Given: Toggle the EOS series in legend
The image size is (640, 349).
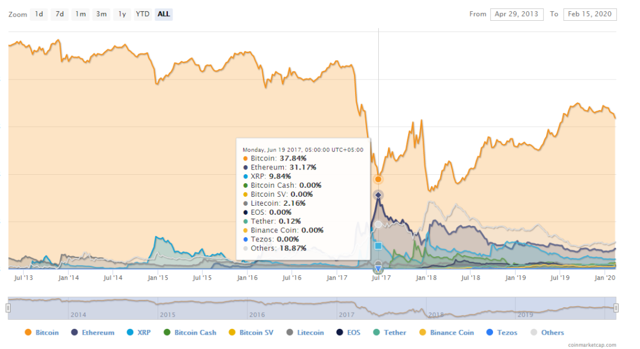Looking at the screenshot, I should pyautogui.click(x=349, y=332).
